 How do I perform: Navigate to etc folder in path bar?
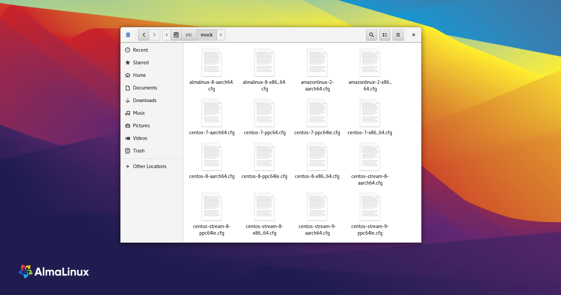coord(189,35)
